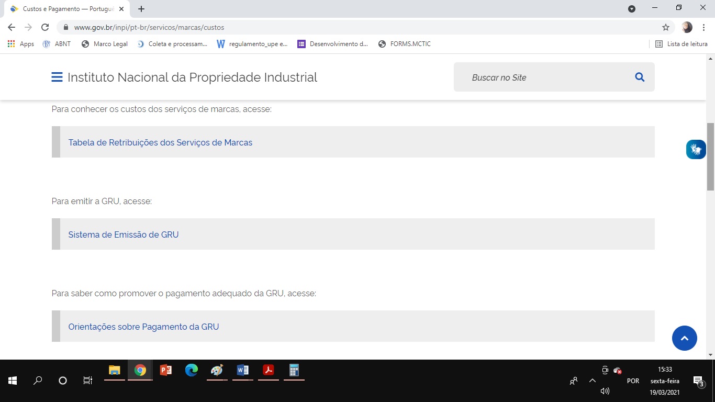Click the scrollbar down arrow
The image size is (715, 402).
710,355
